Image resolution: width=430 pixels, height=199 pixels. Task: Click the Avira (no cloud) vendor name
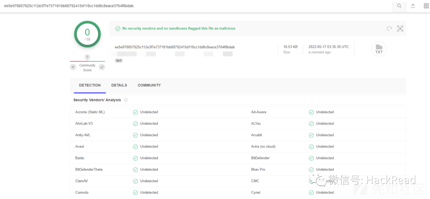click(x=263, y=146)
